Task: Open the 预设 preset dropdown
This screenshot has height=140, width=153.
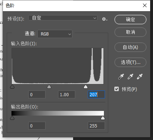Action: point(63,18)
